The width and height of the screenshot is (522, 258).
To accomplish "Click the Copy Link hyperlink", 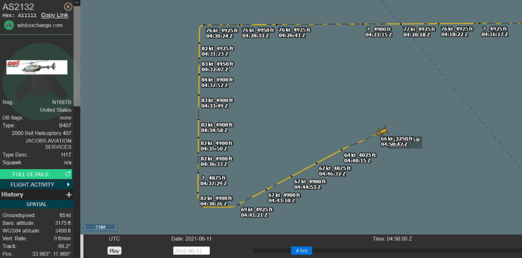I will point(55,15).
